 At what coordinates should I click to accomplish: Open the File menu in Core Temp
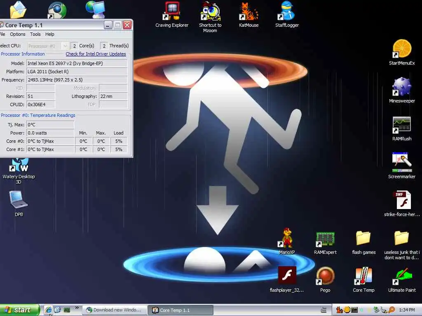2,34
